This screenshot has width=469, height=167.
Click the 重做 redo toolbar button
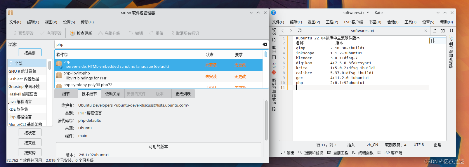pyautogui.click(x=156, y=33)
